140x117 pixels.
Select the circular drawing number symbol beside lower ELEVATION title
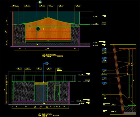(x=40, y=115)
